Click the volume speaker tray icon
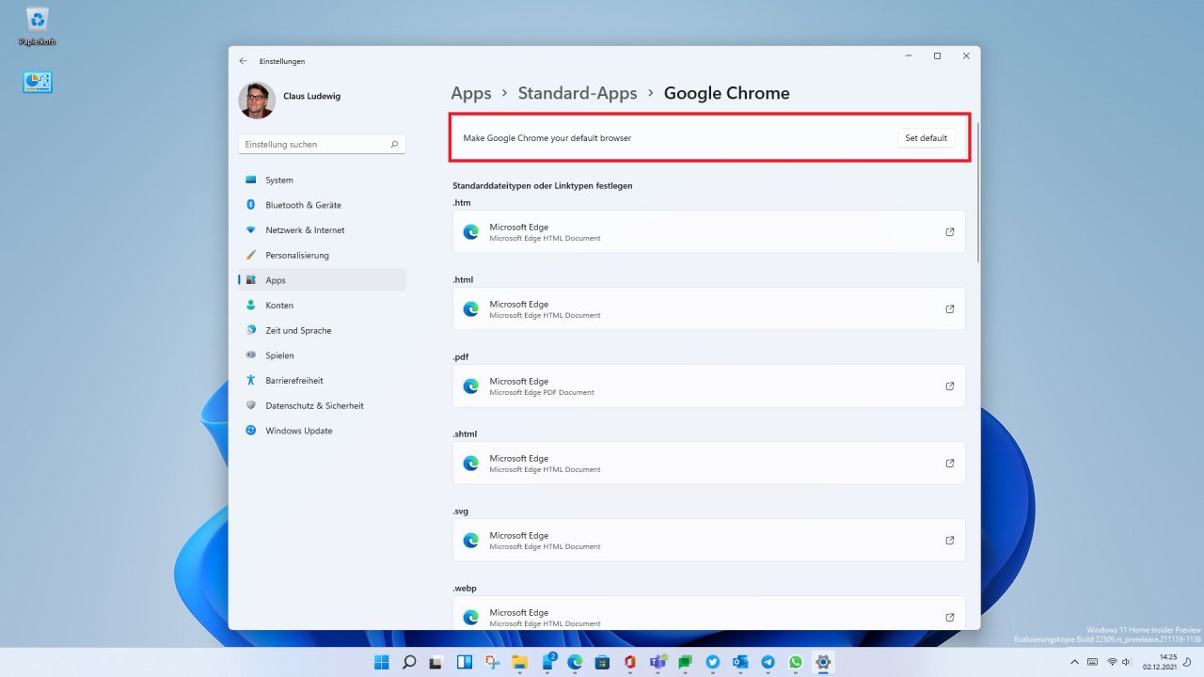Viewport: 1204px width, 677px height. (x=1126, y=662)
